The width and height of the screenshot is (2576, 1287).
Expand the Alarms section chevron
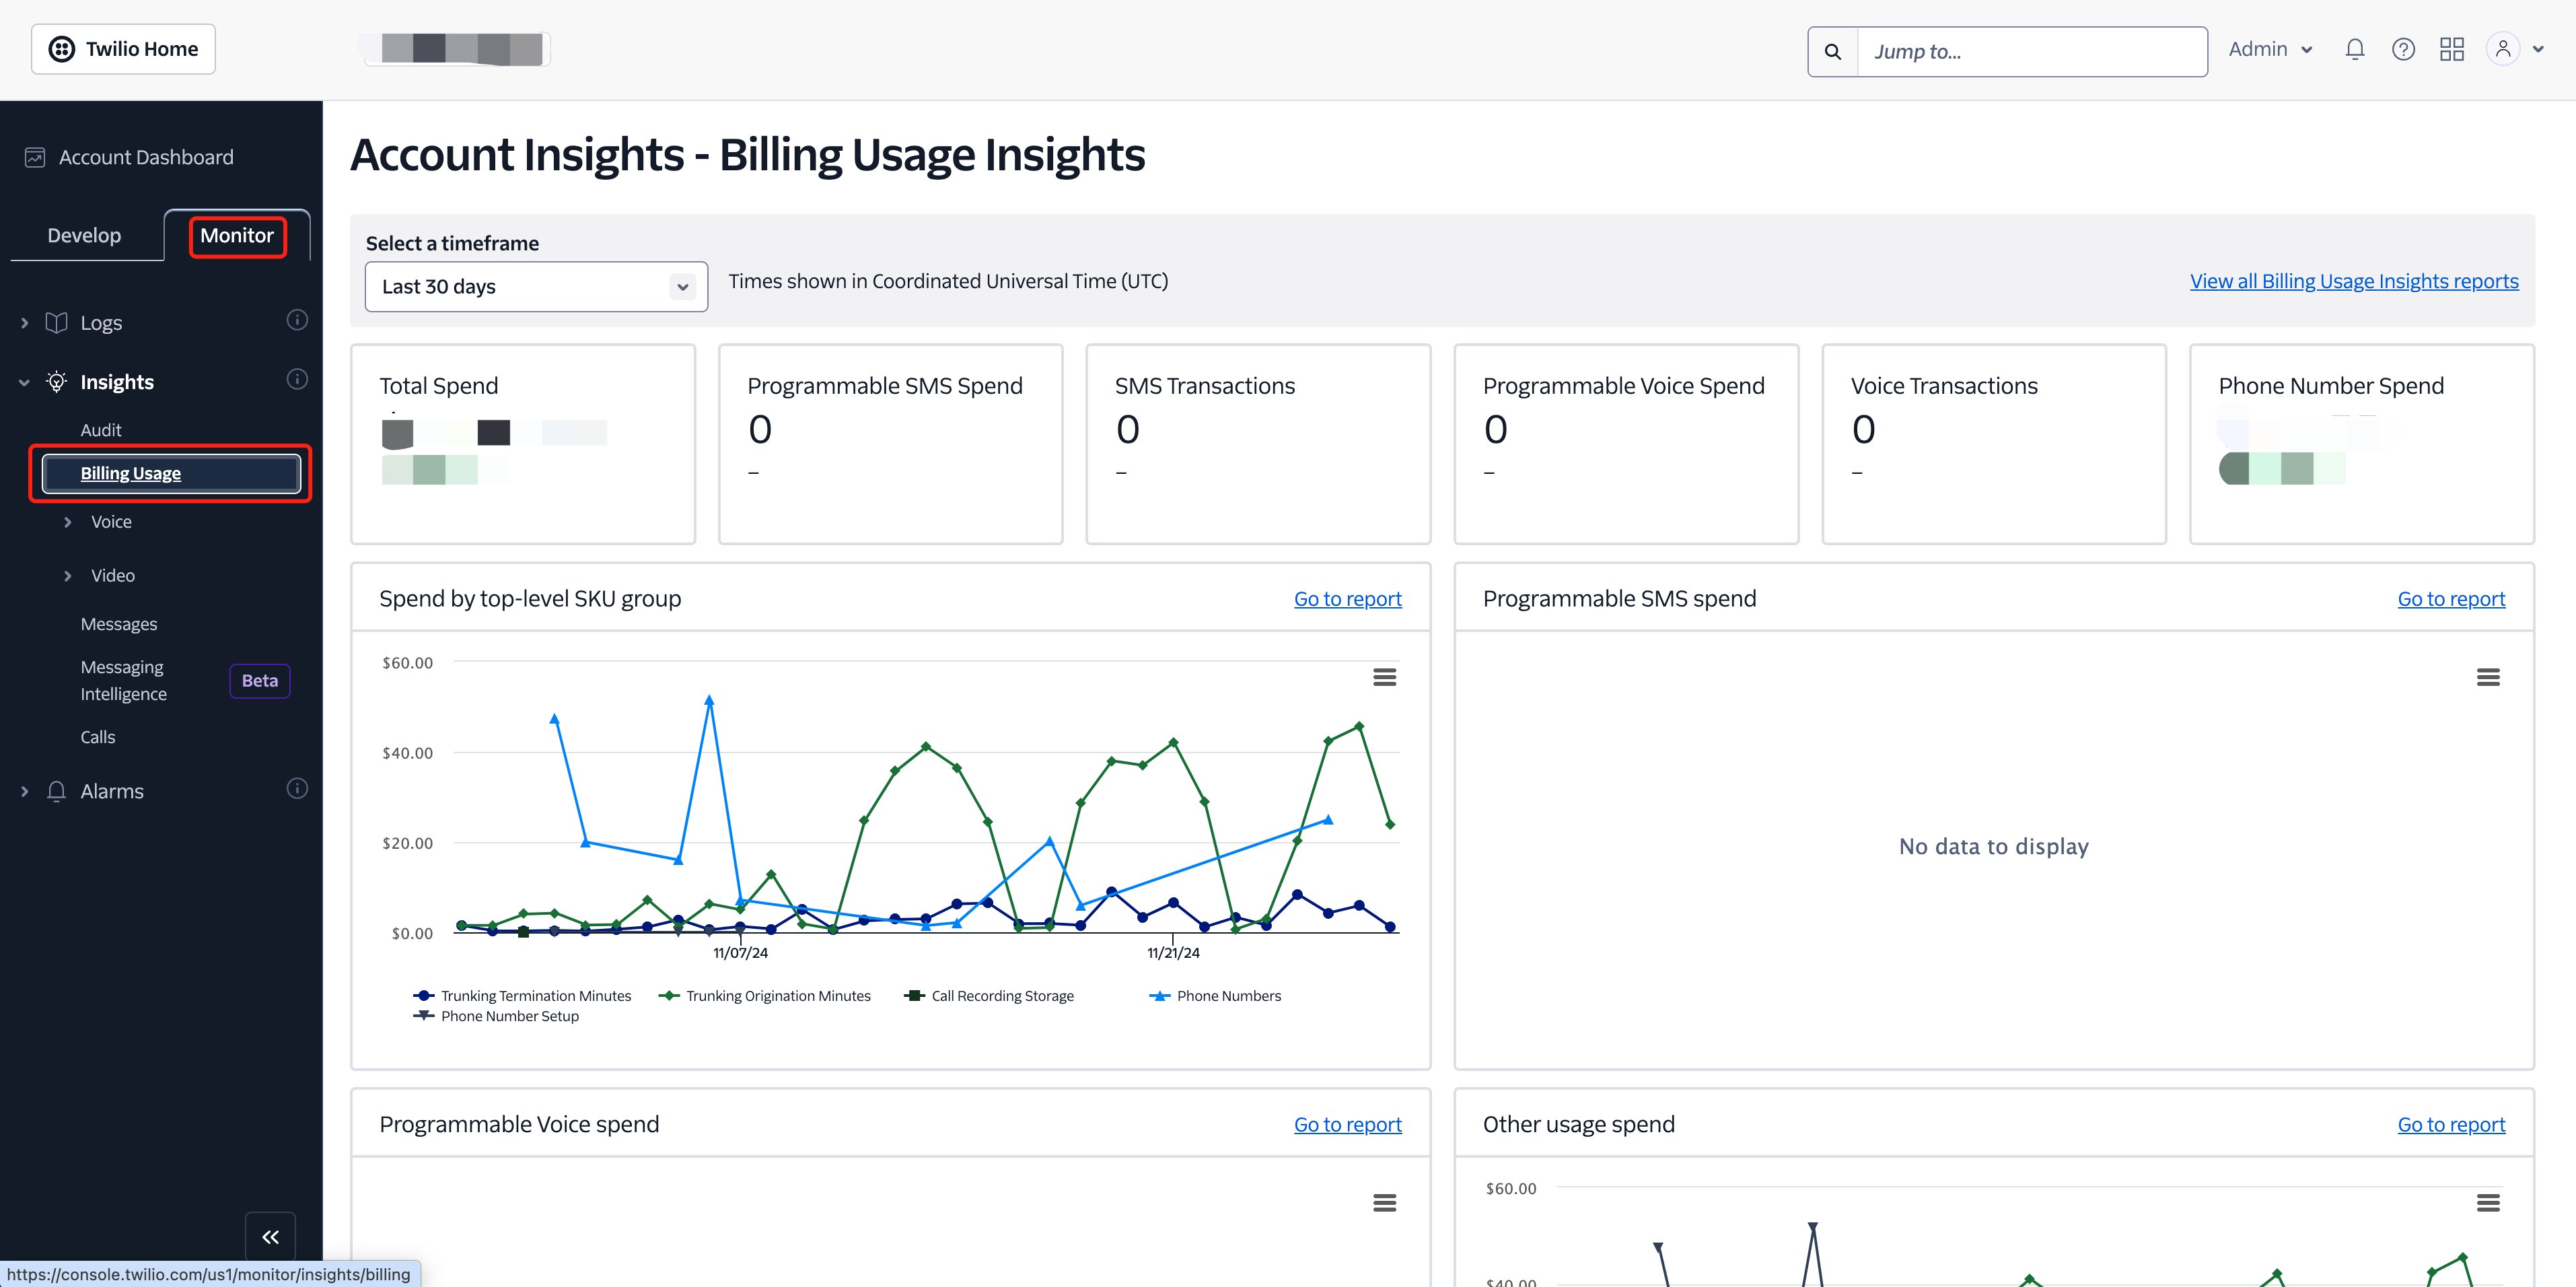coord(24,791)
